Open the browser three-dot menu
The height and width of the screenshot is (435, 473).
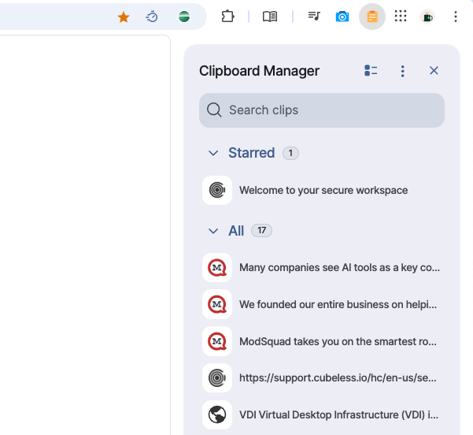point(456,17)
